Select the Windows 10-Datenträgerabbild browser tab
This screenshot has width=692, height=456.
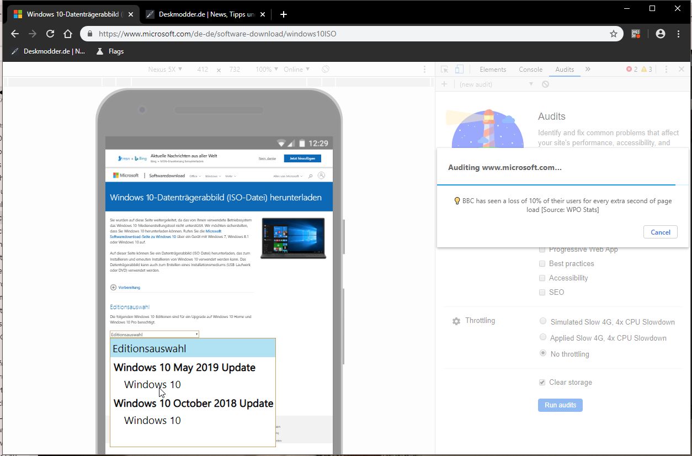point(73,14)
